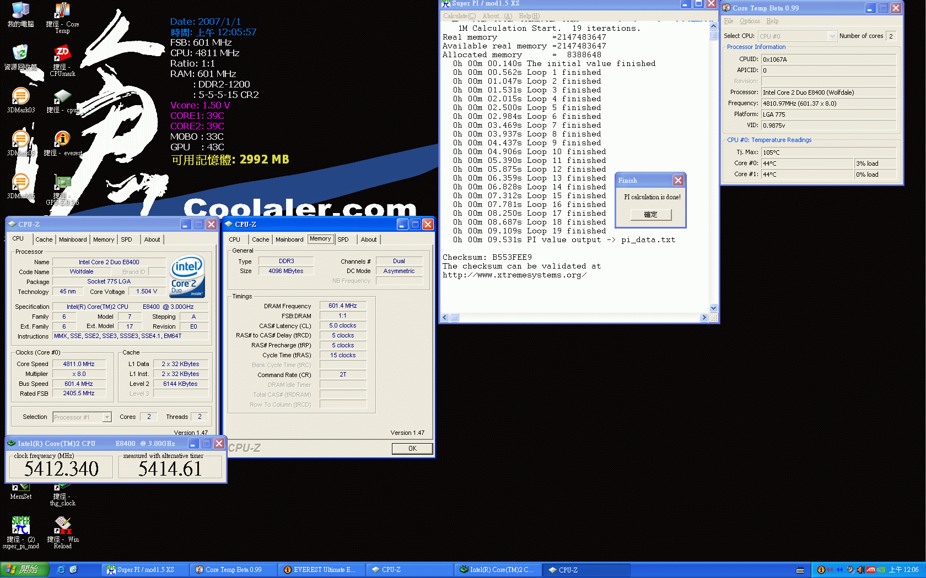
Task: Open the MemSet desktop shortcut
Action: tap(20, 492)
